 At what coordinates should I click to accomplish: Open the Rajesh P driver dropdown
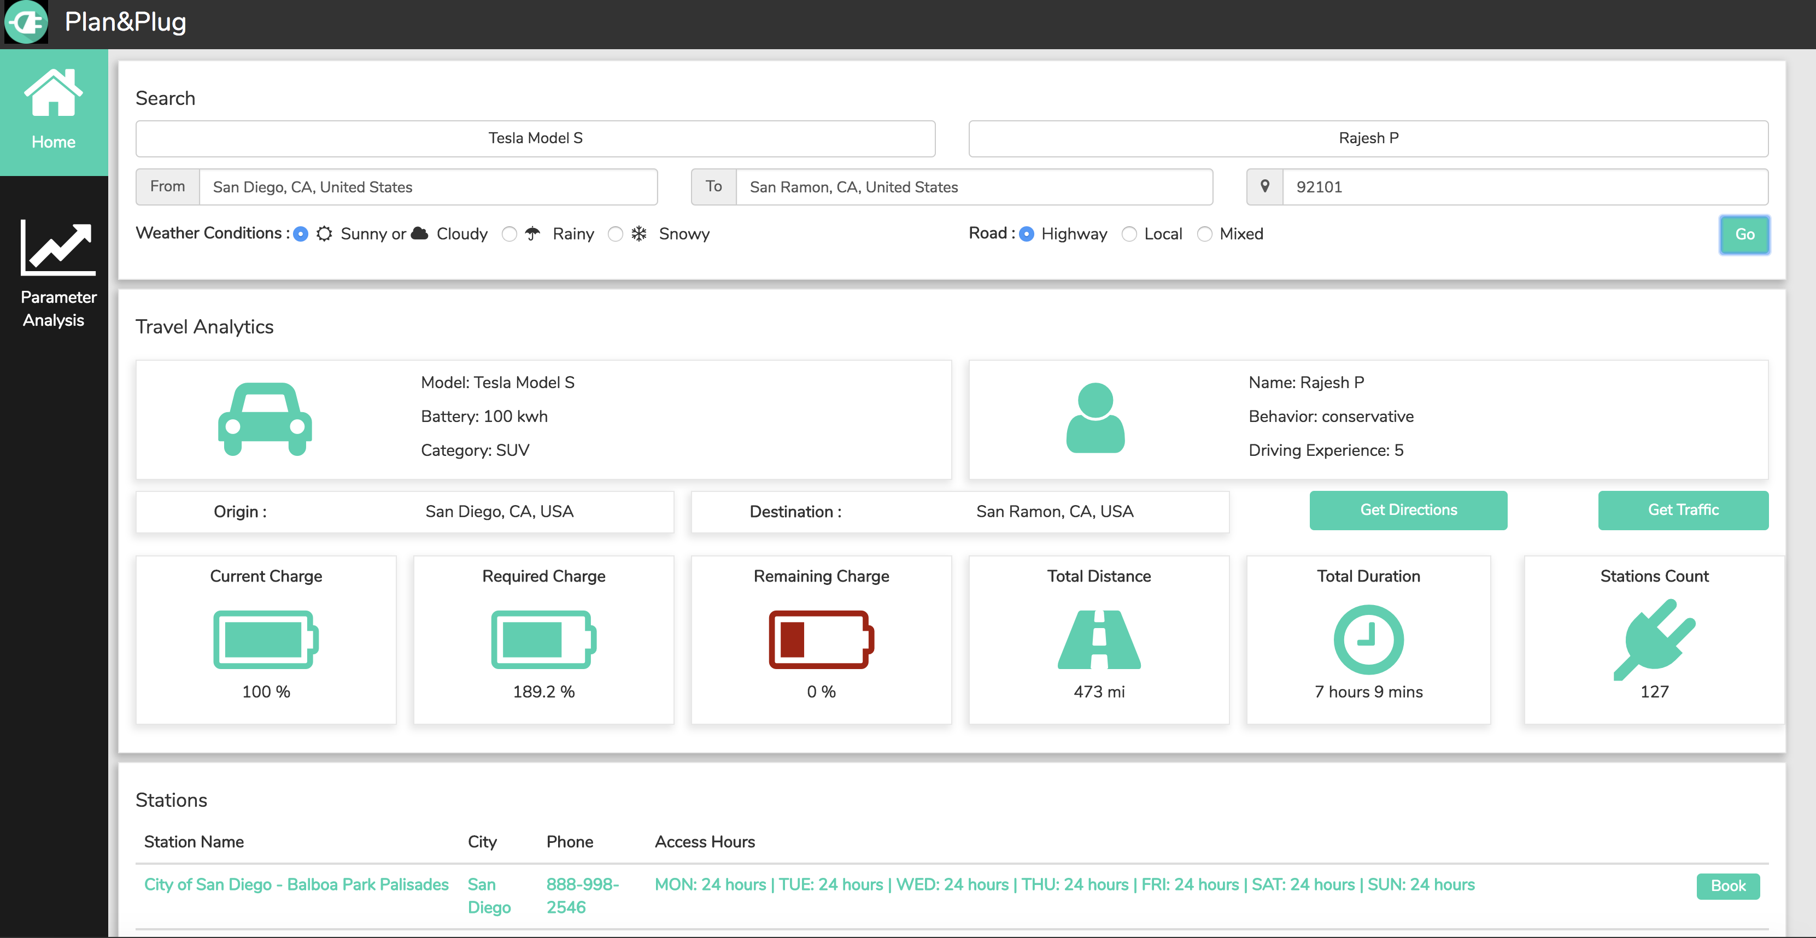(x=1368, y=138)
